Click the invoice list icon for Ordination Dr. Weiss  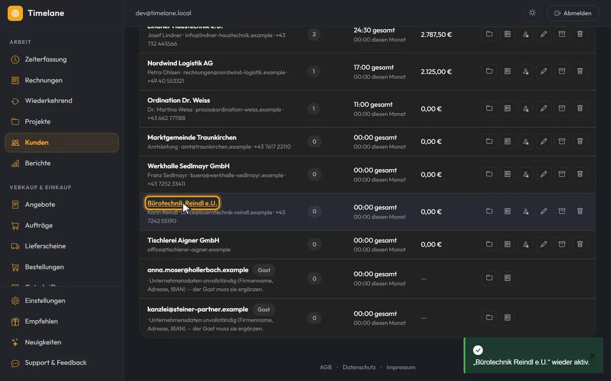point(507,109)
